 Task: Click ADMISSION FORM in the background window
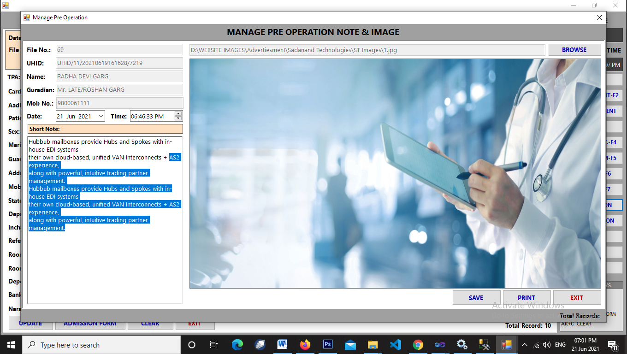[90, 324]
